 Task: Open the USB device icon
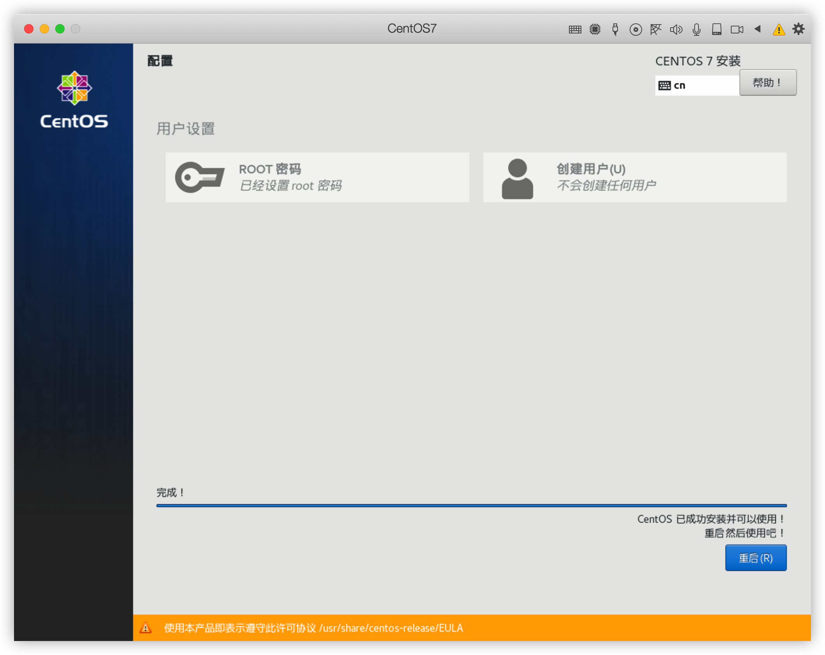click(x=615, y=30)
